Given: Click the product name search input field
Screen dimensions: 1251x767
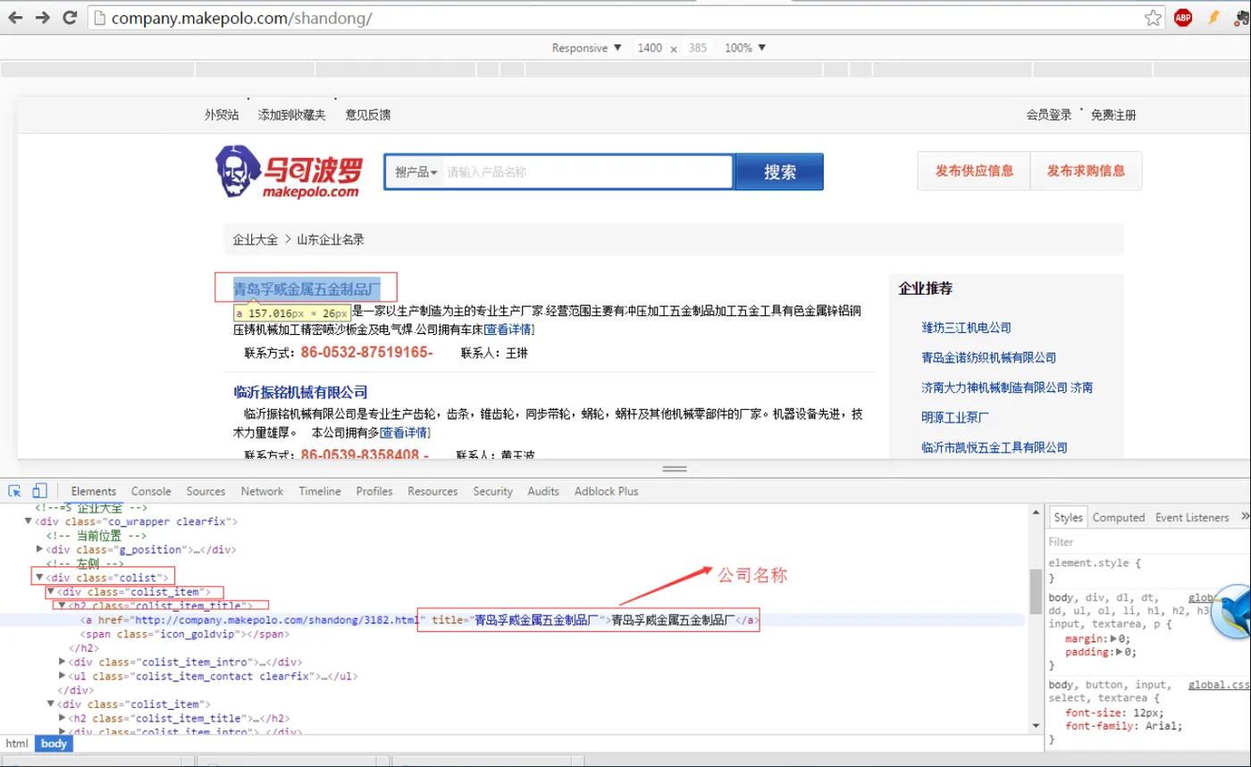Looking at the screenshot, I should [587, 172].
